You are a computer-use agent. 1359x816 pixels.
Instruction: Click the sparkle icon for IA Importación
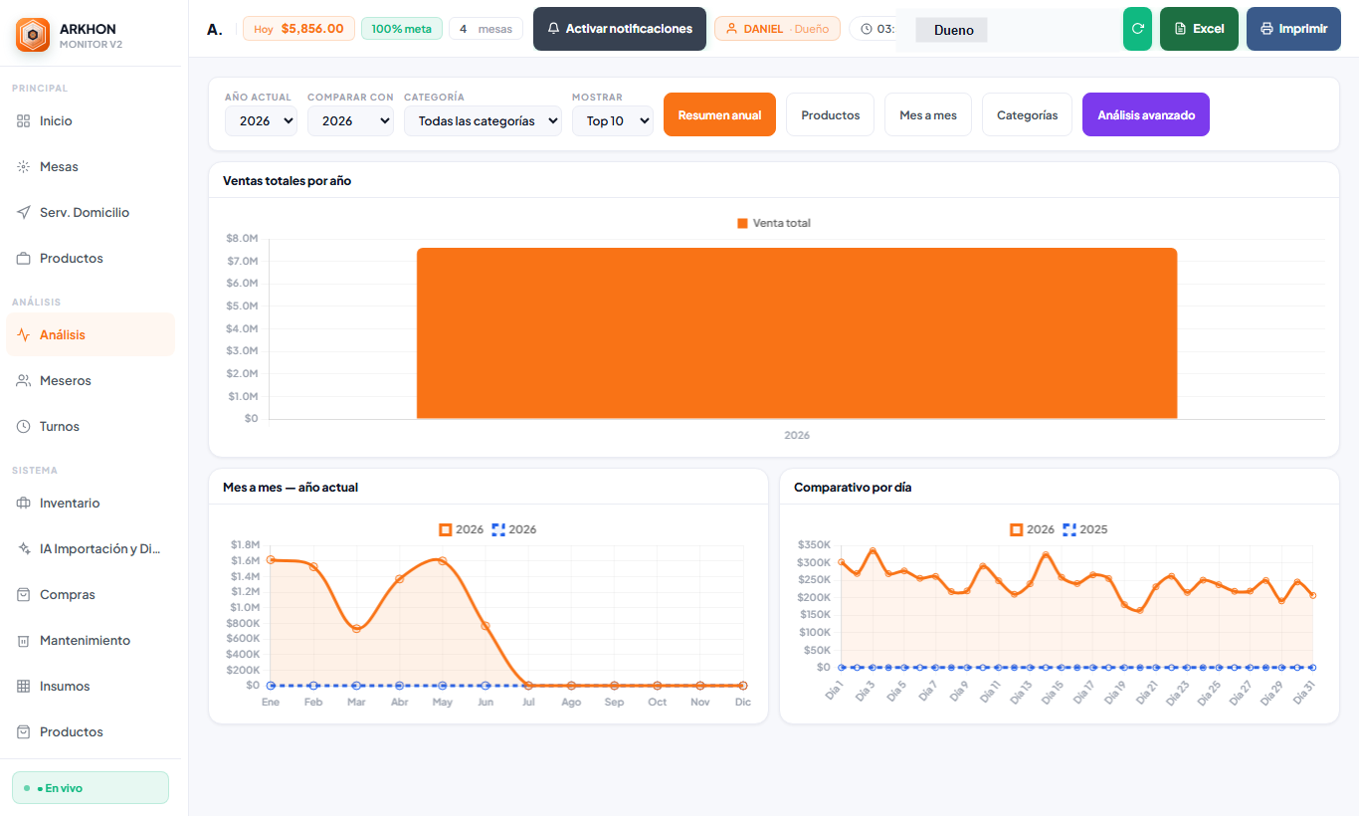pos(24,548)
